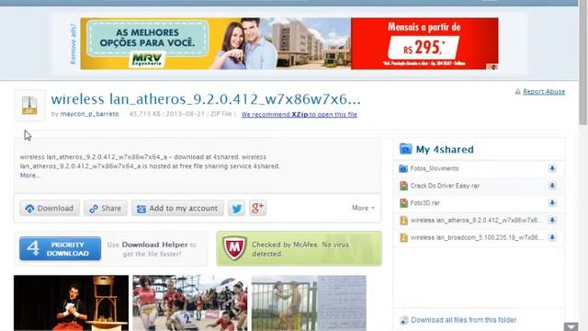Open the MRV Engenharia banner ad
The image size is (588, 331).
point(289,43)
